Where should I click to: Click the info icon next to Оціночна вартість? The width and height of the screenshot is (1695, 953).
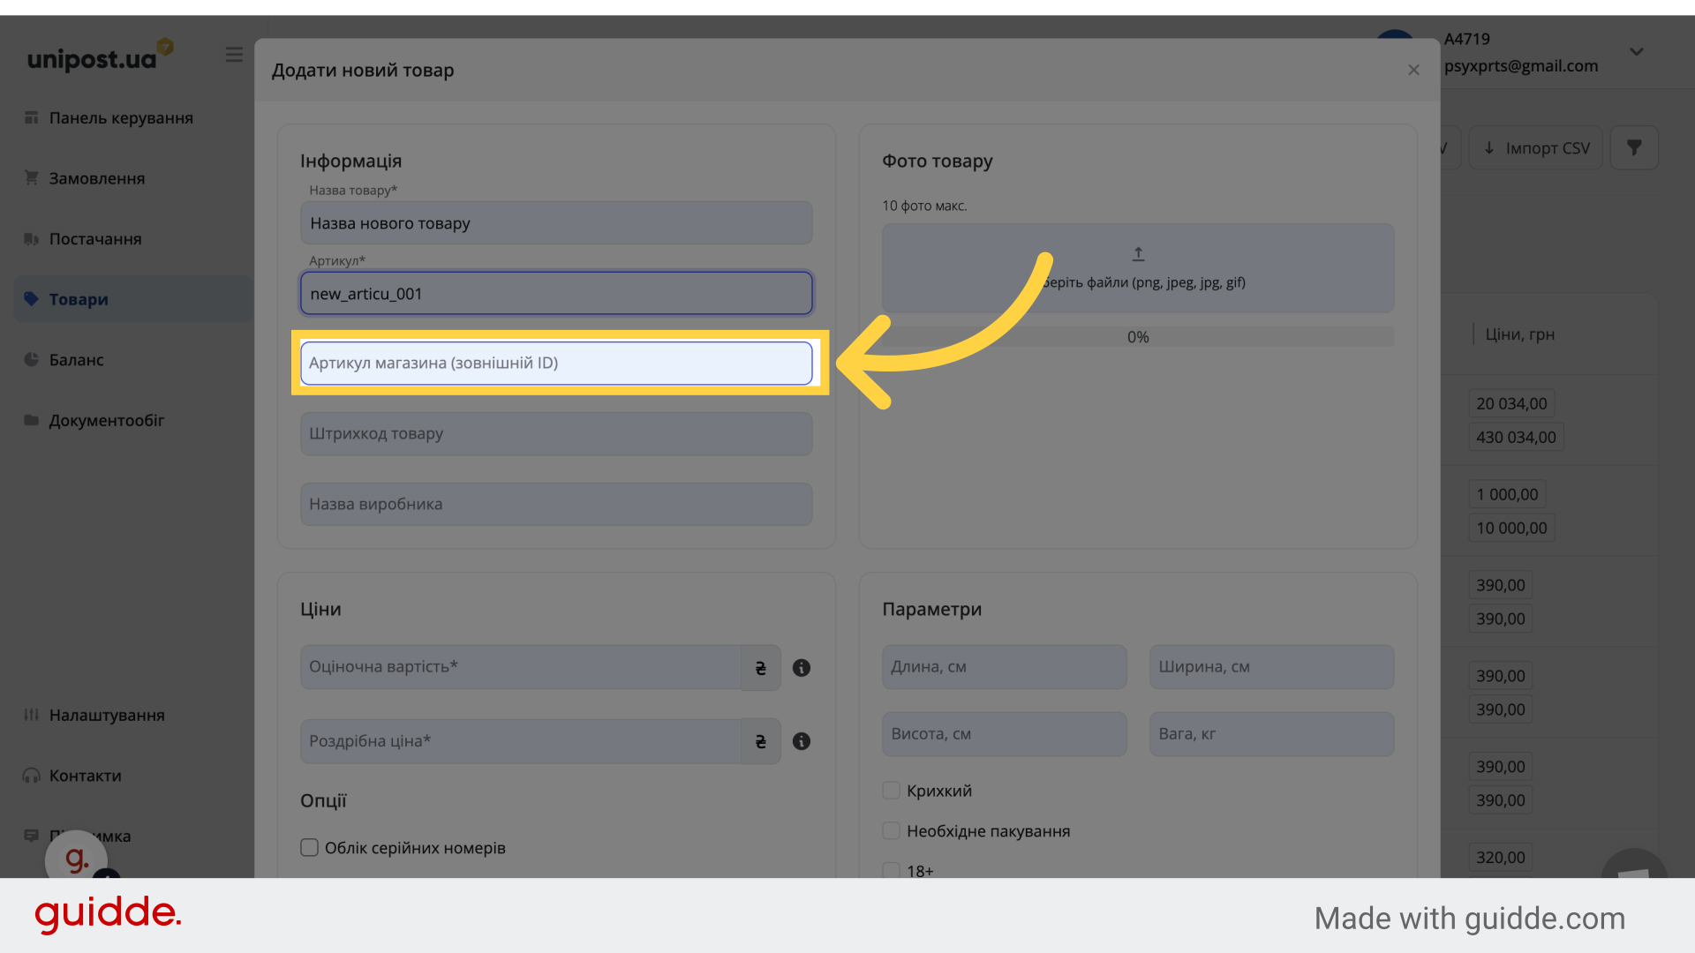tap(802, 668)
